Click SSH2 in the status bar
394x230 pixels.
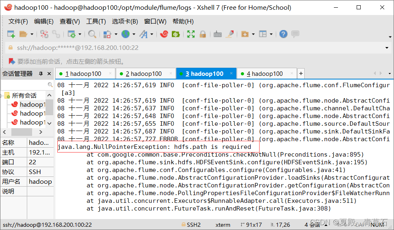coord(191,225)
